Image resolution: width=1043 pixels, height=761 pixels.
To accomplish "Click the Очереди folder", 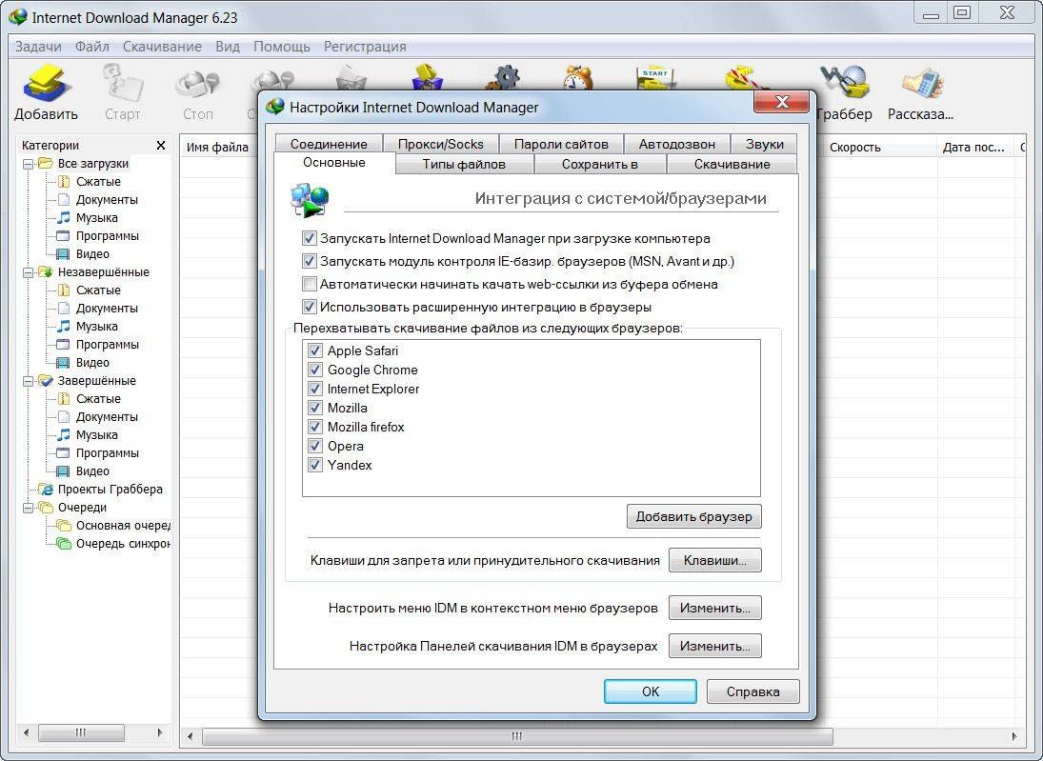I will click(x=82, y=508).
